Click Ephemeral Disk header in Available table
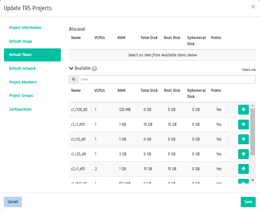This screenshot has width=260, height=211. tap(196, 94)
